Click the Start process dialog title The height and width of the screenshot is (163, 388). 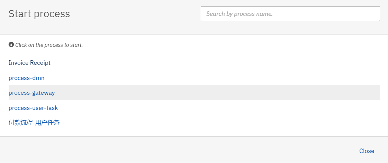(x=39, y=14)
